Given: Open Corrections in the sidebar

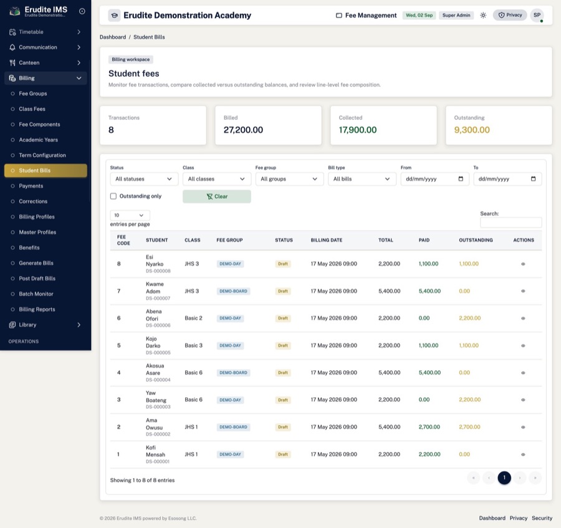Looking at the screenshot, I should [x=46, y=201].
